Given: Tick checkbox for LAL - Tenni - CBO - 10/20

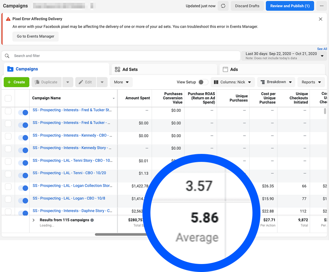Looking at the screenshot, I should [x=8, y=174].
